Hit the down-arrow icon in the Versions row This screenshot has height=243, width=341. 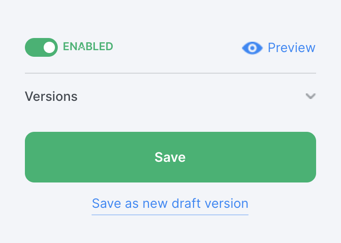[x=310, y=96]
